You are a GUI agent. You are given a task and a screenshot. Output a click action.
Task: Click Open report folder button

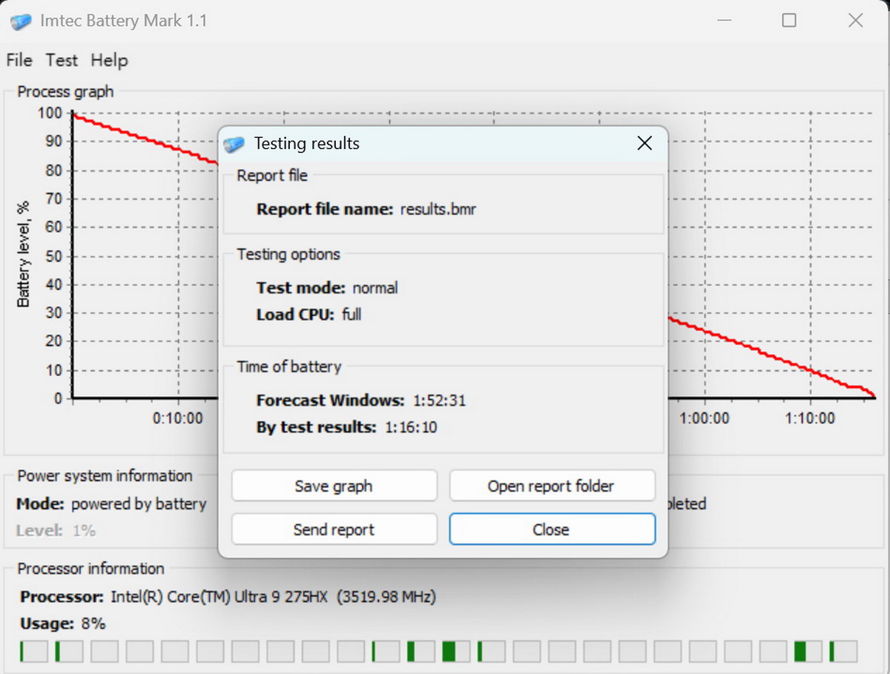point(552,486)
